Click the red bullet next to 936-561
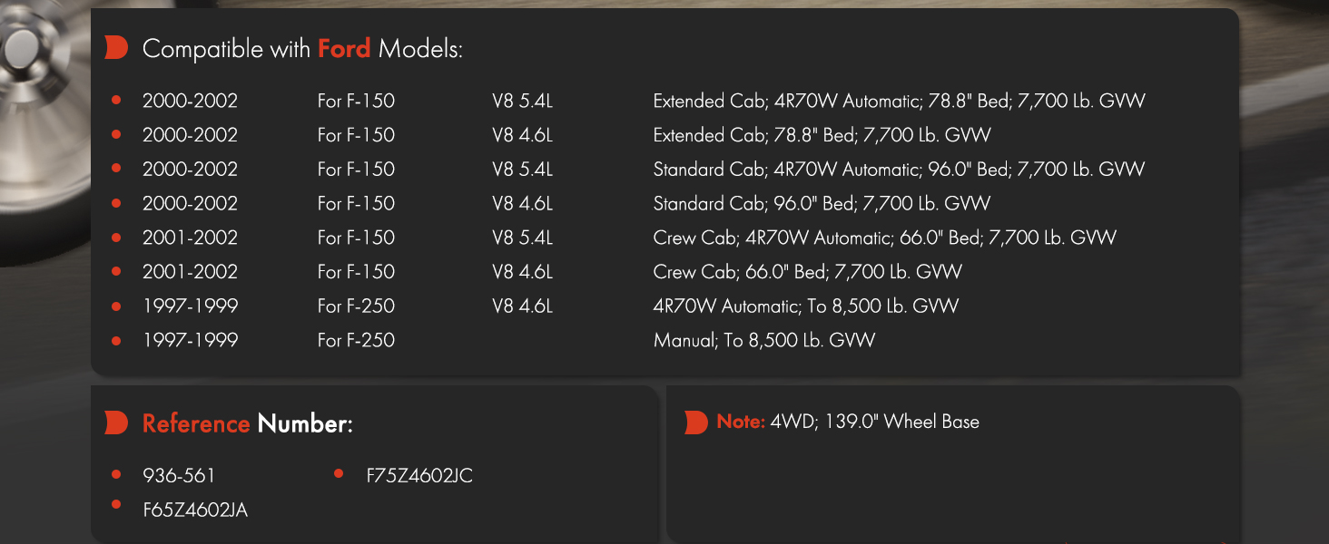Viewport: 1329px width, 544px height. pos(116,474)
